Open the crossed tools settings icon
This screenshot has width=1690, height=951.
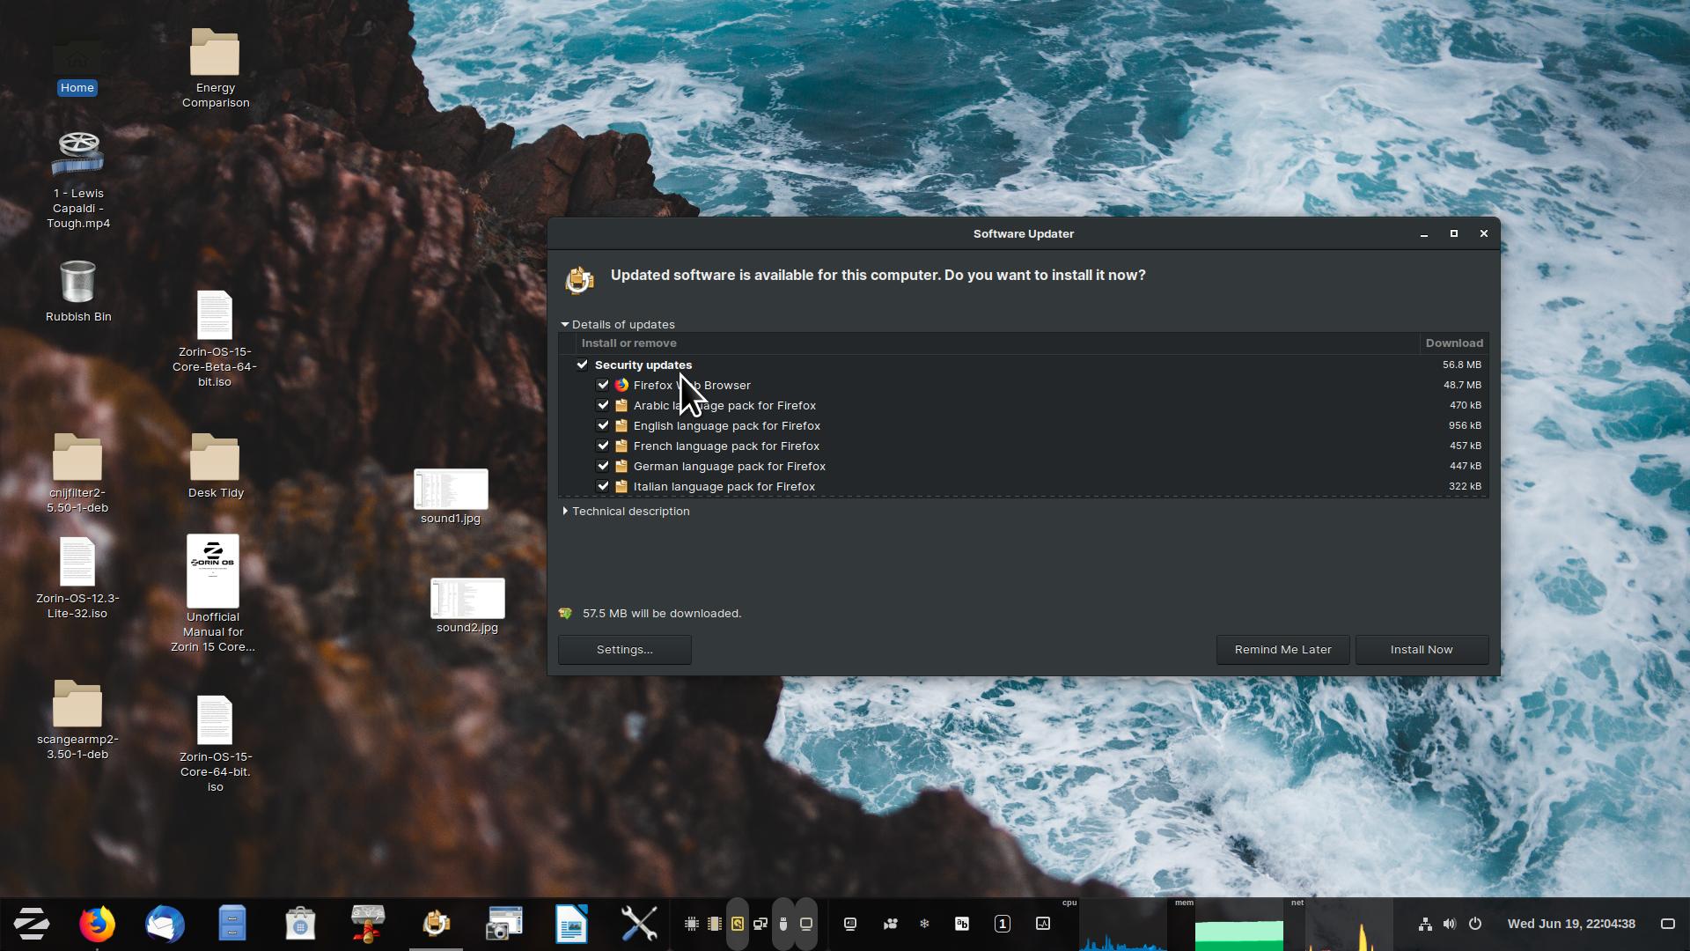point(639,924)
